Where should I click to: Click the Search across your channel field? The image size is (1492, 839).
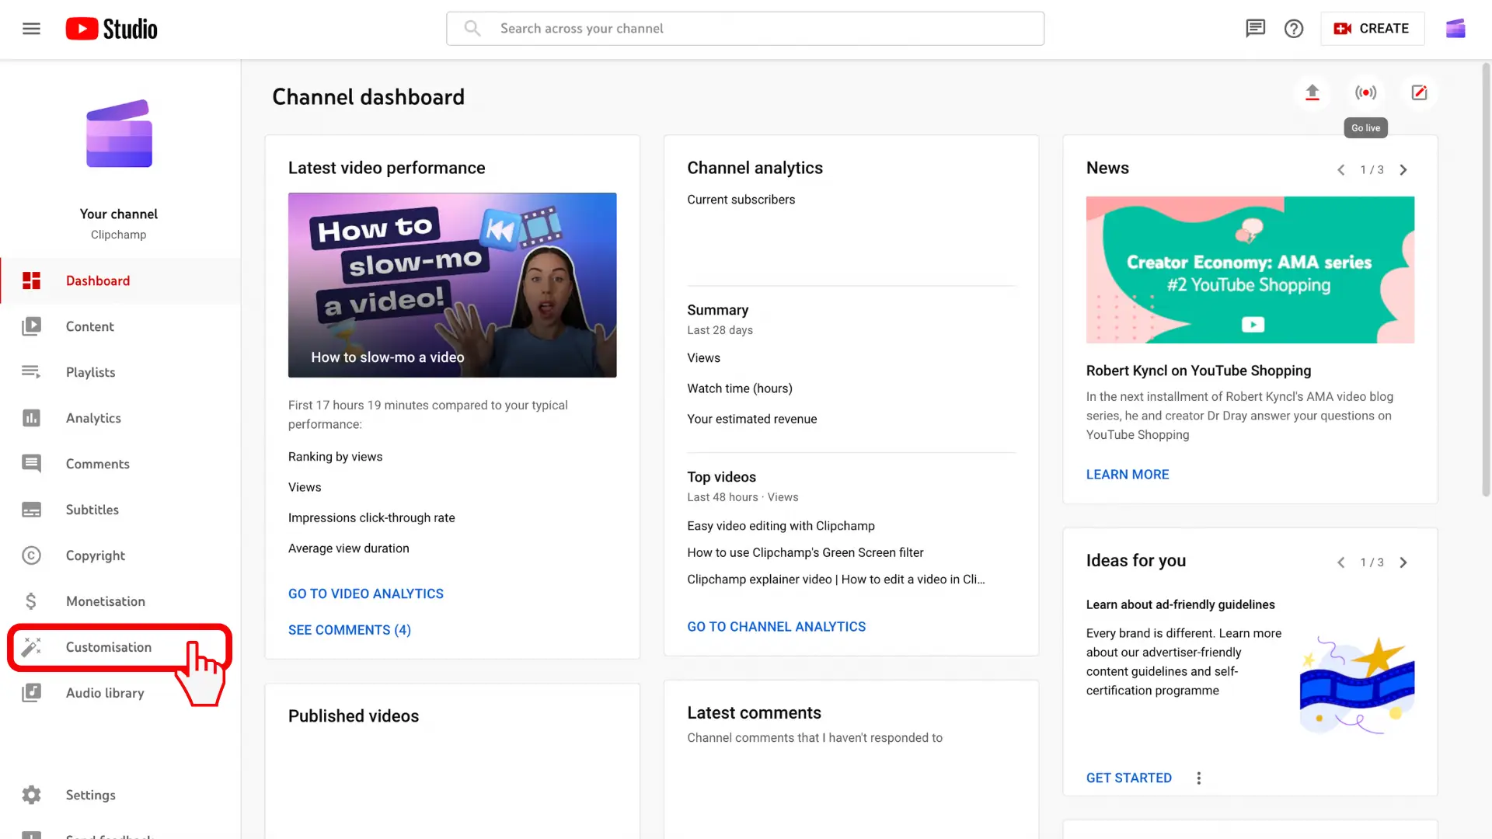point(746,28)
